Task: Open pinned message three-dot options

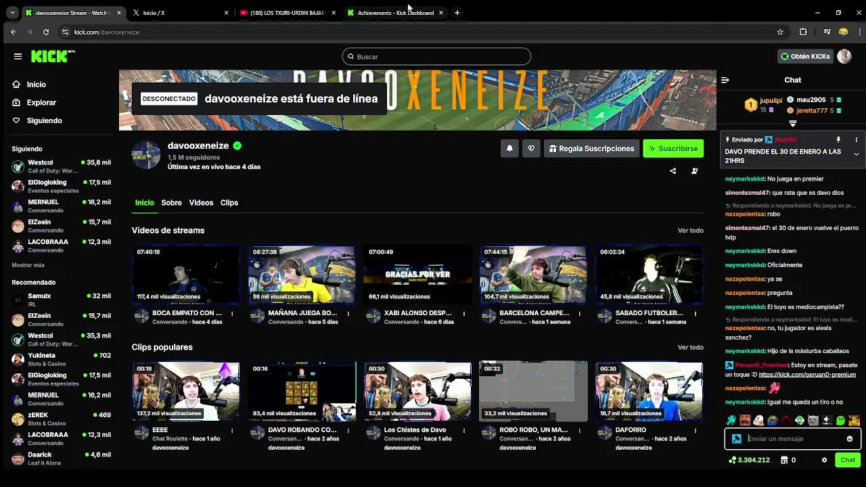Action: (856, 139)
